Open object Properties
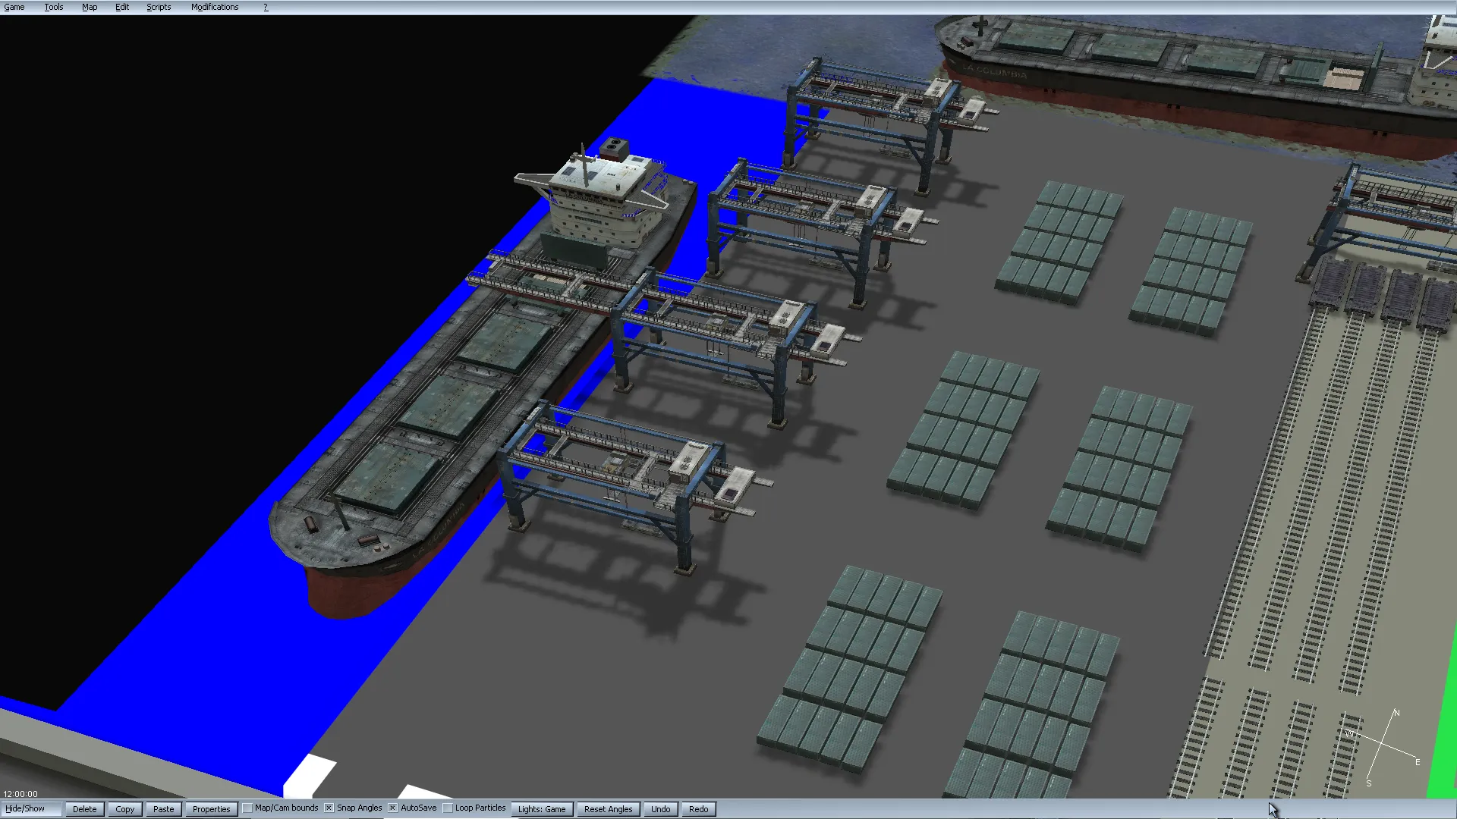Image resolution: width=1457 pixels, height=819 pixels. (x=211, y=809)
